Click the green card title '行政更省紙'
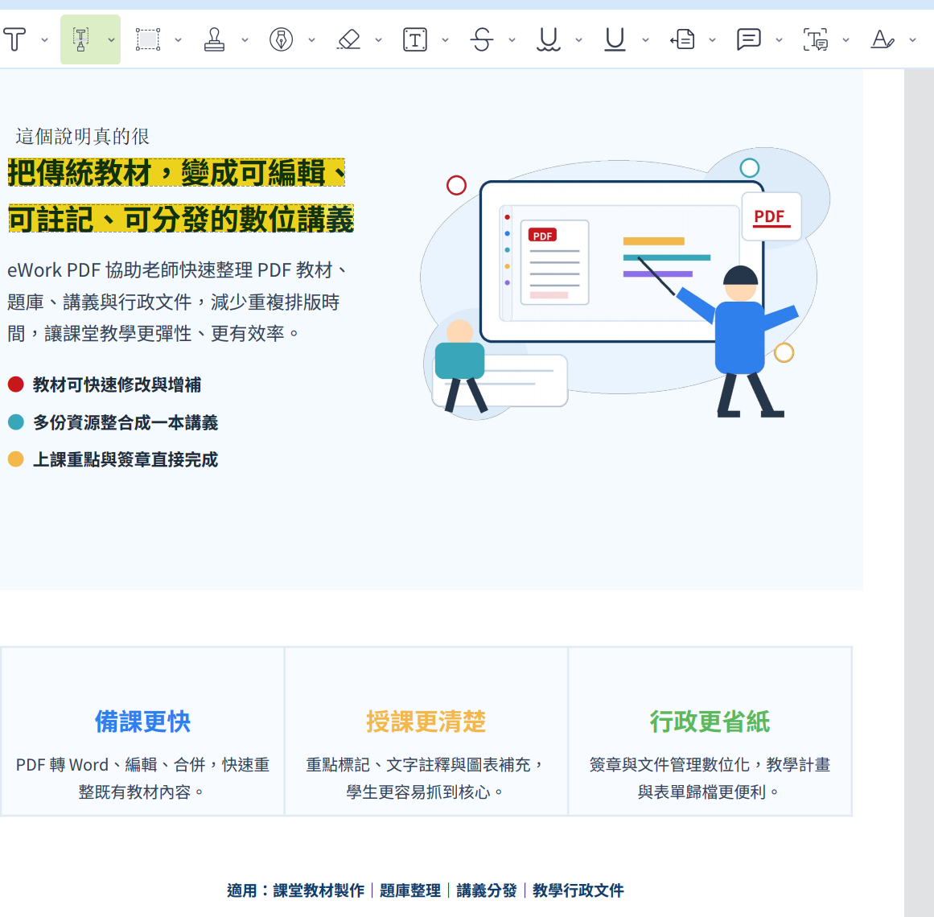The image size is (934, 917). coord(710,722)
